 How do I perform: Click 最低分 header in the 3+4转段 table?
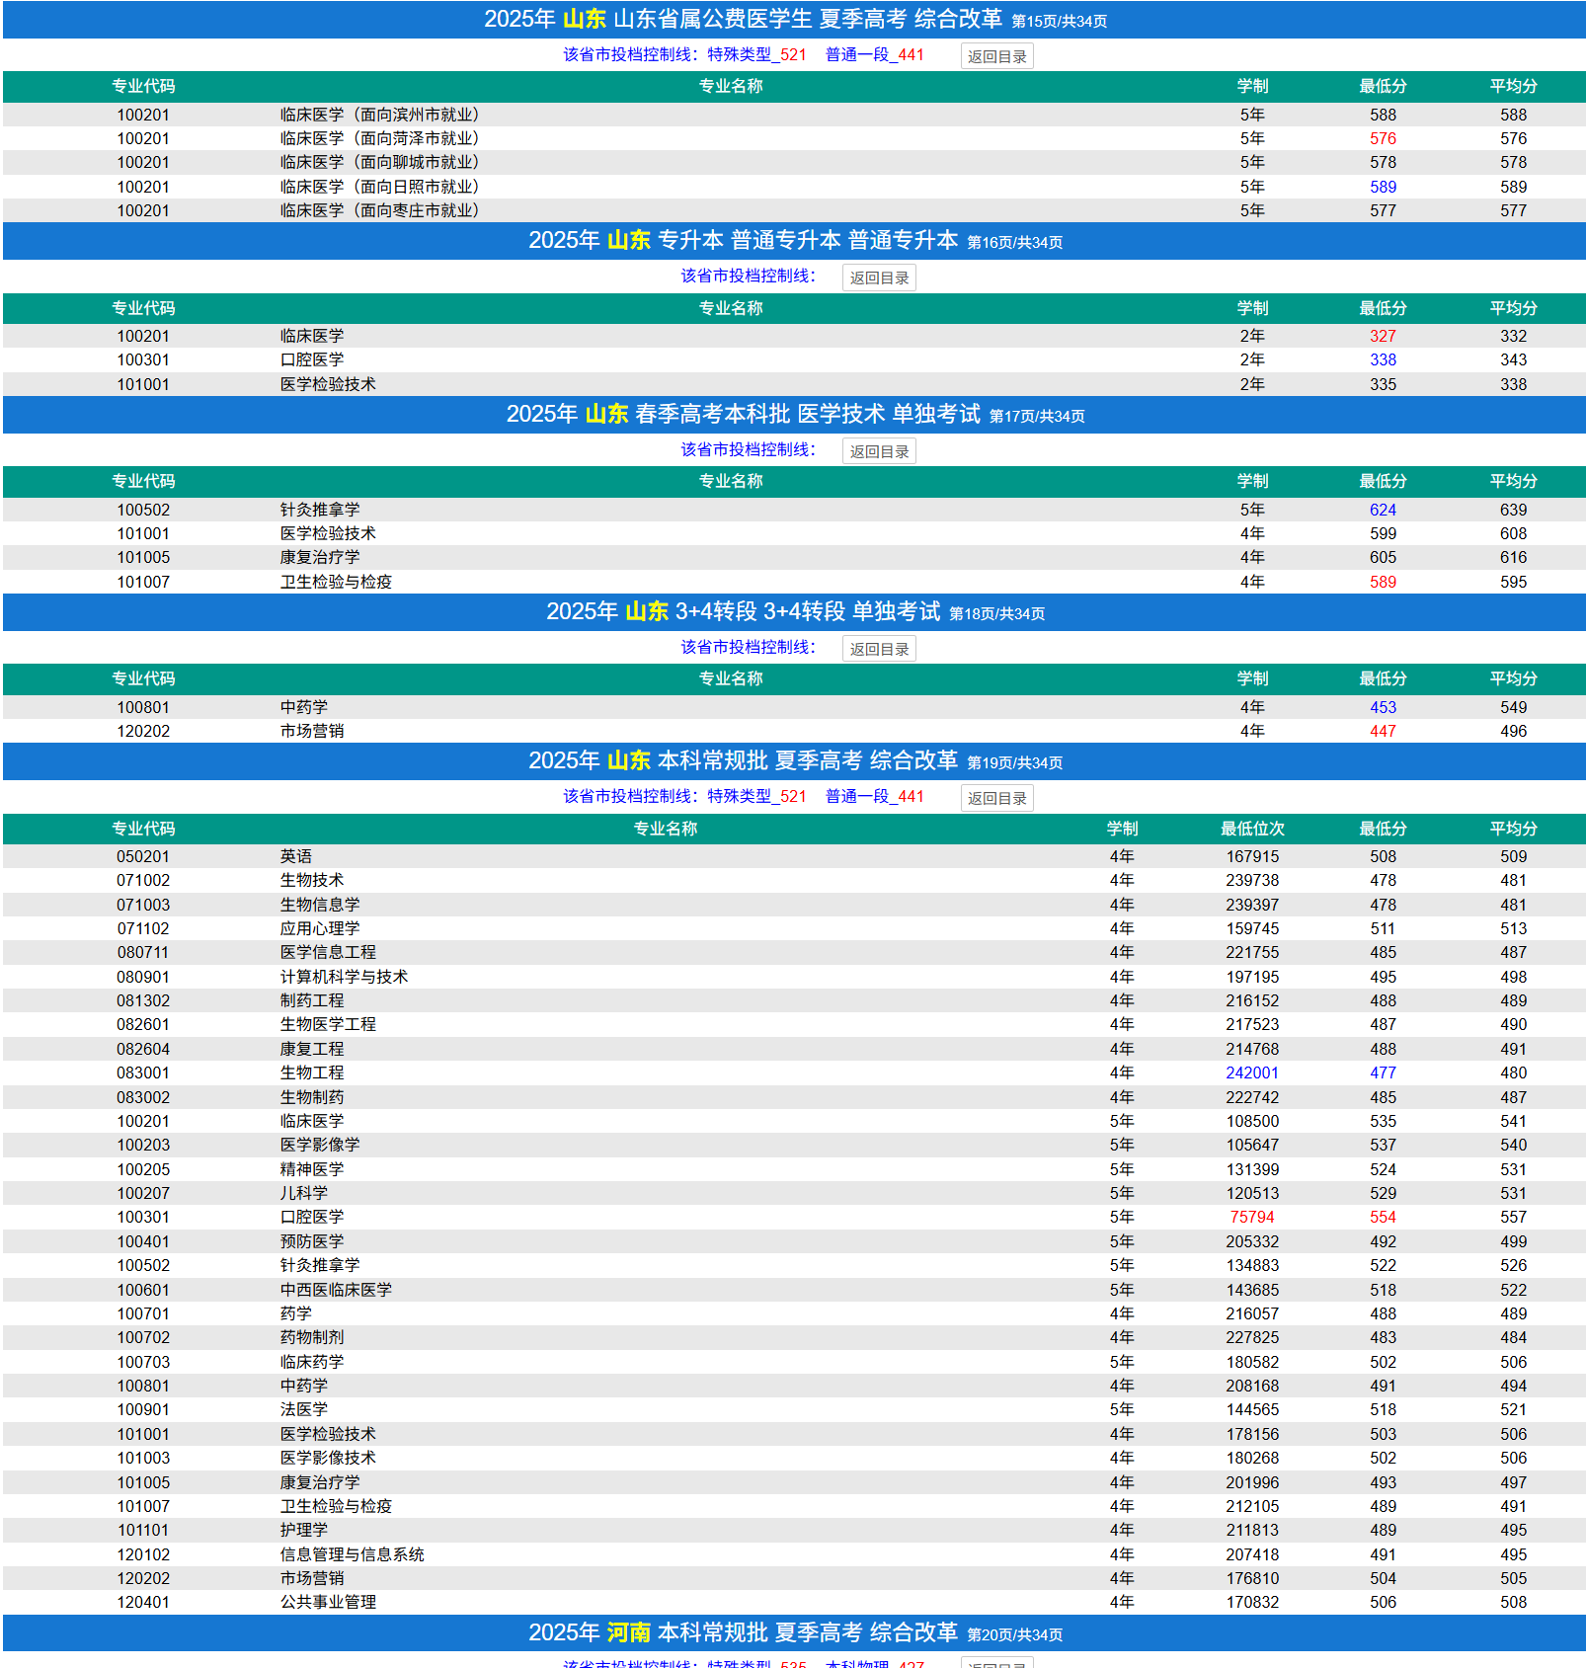(1383, 678)
